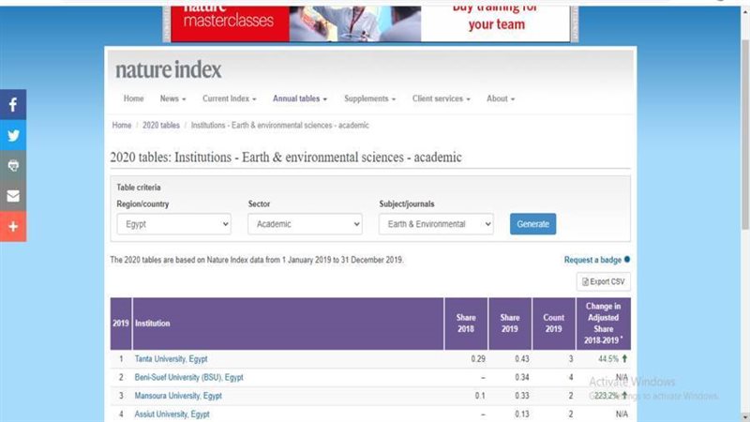This screenshot has width=750, height=422.
Task: Open the Client services menu
Action: coord(441,98)
